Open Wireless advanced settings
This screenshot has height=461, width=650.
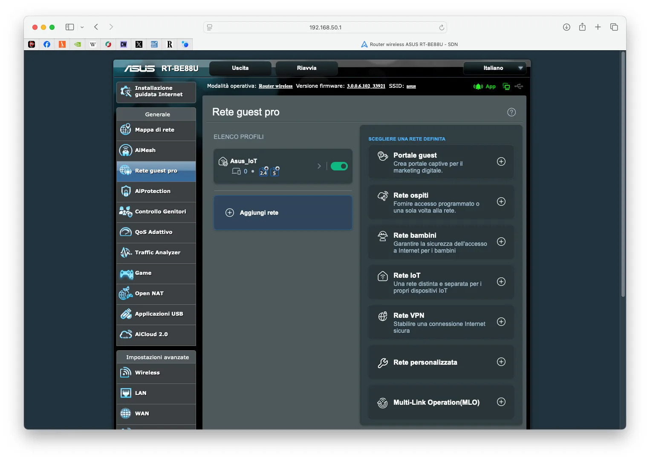(x=156, y=373)
